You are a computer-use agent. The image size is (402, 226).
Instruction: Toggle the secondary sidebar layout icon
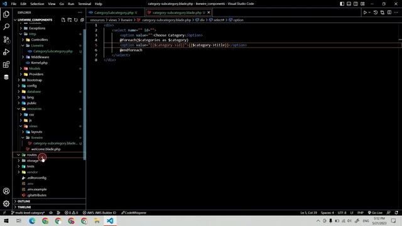[x=356, y=4]
